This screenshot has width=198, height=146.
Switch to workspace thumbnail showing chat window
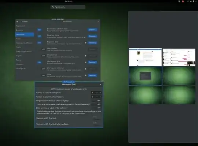(x=179, y=57)
